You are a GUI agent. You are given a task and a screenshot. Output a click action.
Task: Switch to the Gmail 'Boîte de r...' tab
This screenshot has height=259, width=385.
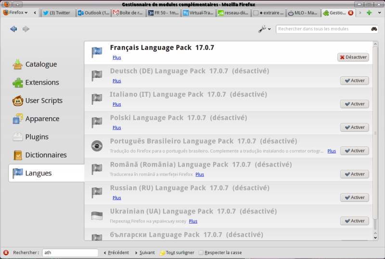[128, 13]
